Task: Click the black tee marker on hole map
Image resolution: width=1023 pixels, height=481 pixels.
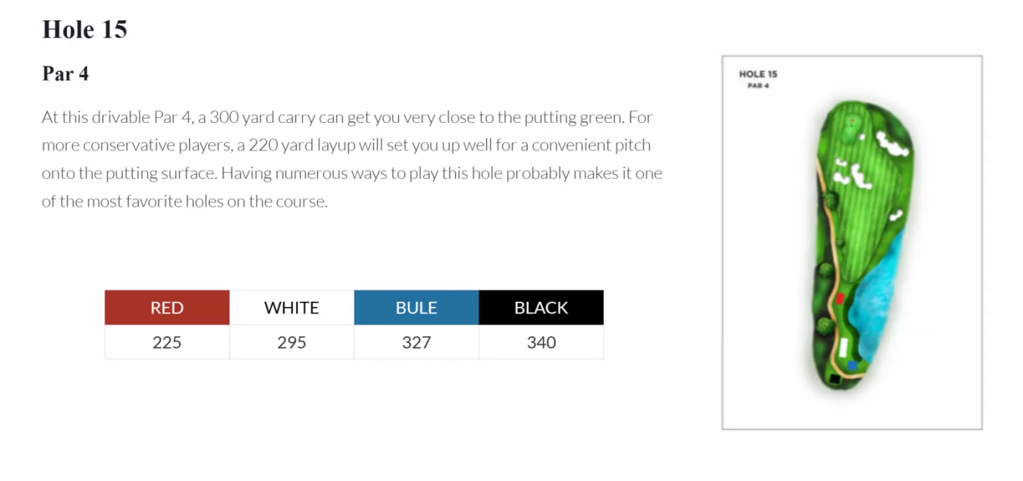Action: [834, 379]
